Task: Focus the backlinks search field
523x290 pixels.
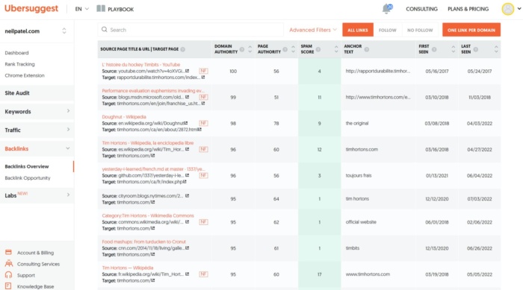Action: (191, 30)
